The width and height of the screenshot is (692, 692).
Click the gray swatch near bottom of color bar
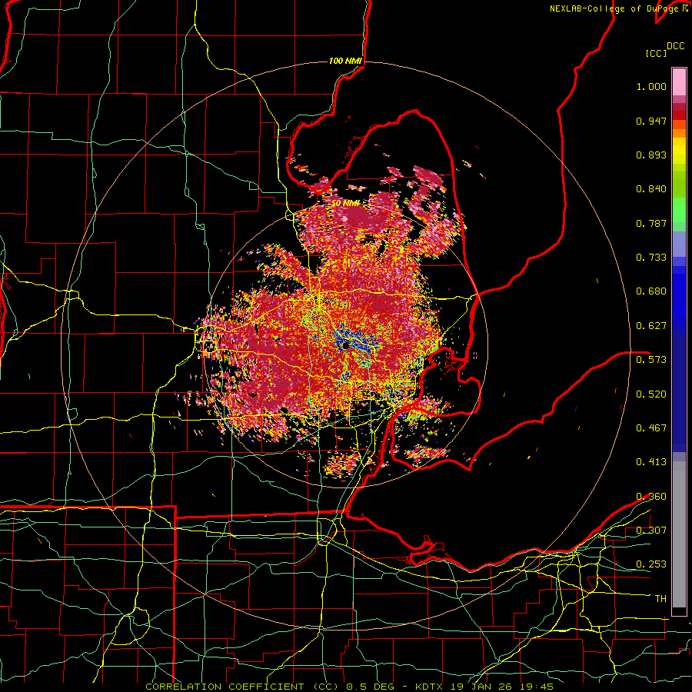pyautogui.click(x=679, y=534)
